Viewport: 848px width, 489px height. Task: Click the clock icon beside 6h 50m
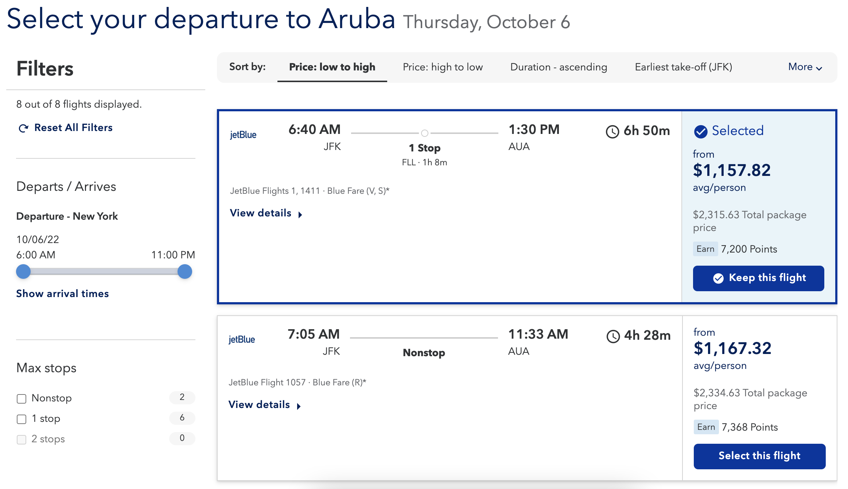612,131
